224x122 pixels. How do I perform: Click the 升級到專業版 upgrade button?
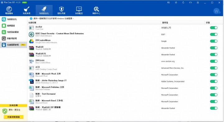pos(14,117)
